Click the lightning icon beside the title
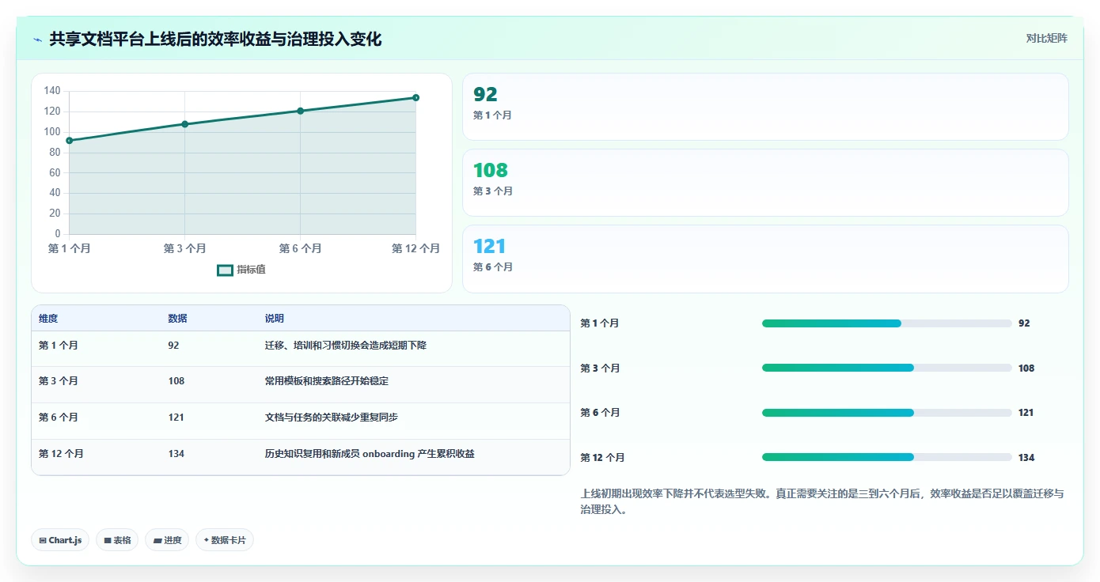 [37, 40]
